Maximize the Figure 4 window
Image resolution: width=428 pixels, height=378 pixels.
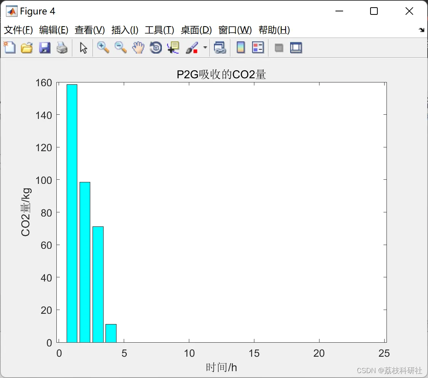pos(374,11)
